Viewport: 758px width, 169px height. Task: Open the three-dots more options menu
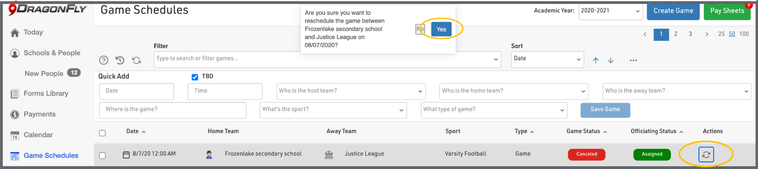click(x=633, y=60)
